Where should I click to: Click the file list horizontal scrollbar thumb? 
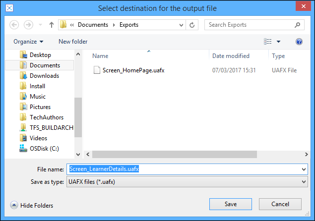point(175,154)
